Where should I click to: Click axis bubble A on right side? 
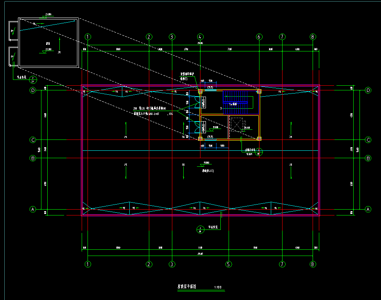tap(368, 209)
